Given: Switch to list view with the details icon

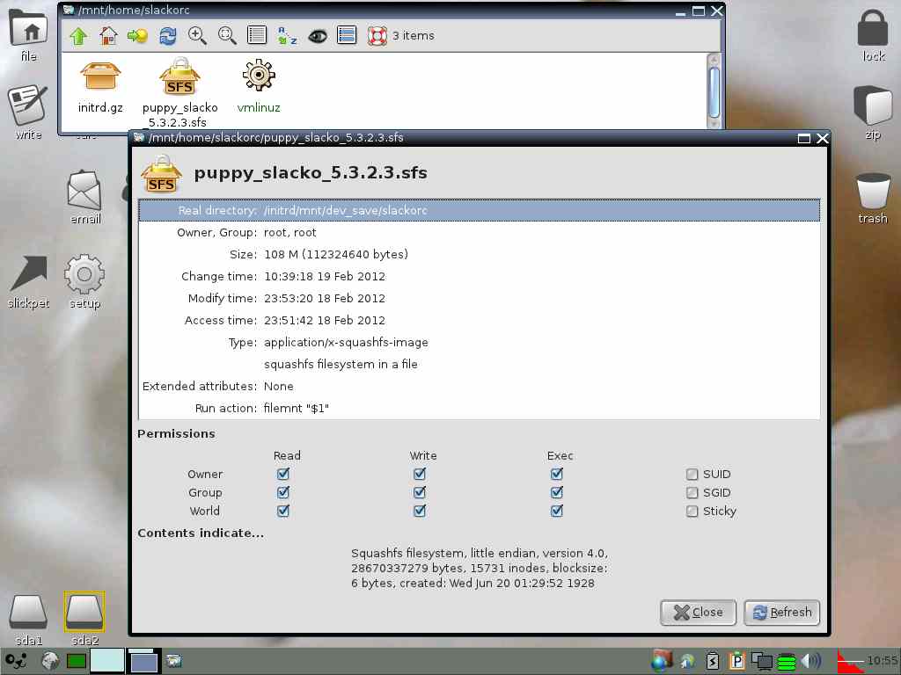Looking at the screenshot, I should [257, 35].
